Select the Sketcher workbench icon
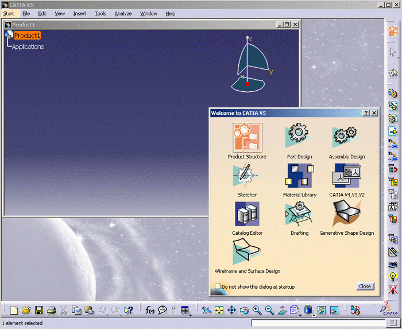 pos(247,175)
